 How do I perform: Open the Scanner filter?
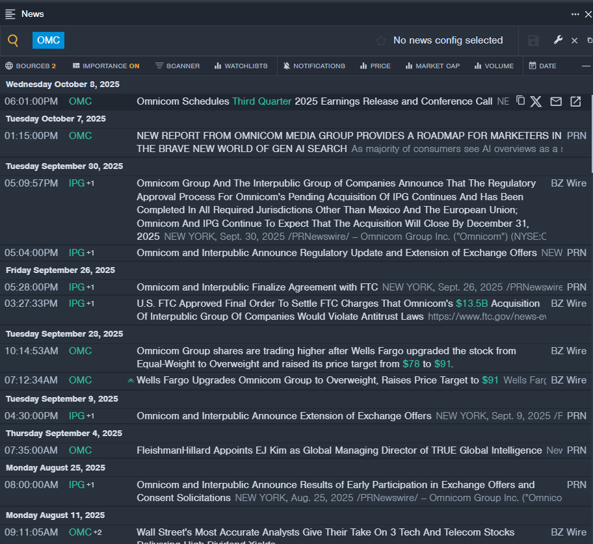coord(178,66)
